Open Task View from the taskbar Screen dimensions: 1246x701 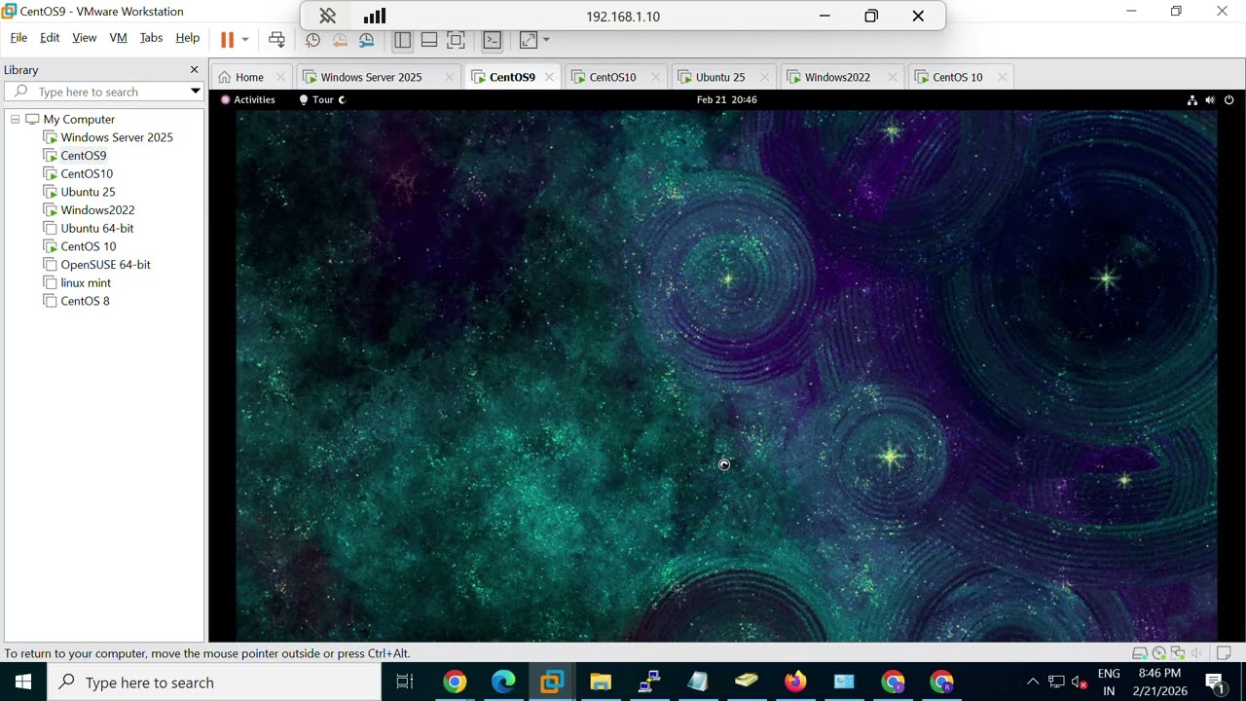405,682
